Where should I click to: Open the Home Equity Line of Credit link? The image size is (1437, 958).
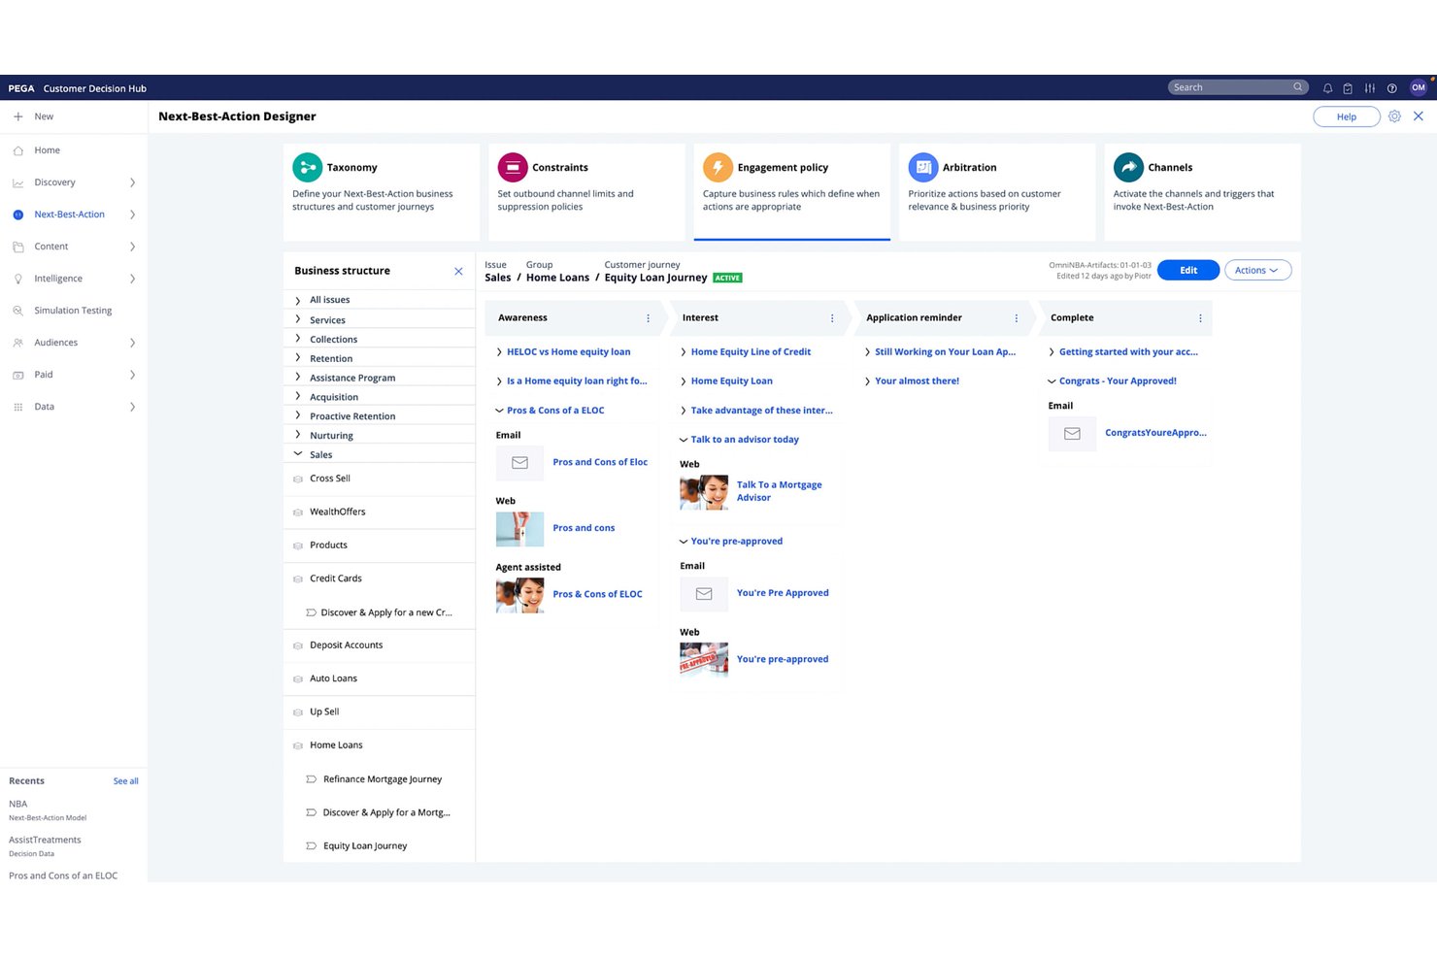coord(751,352)
